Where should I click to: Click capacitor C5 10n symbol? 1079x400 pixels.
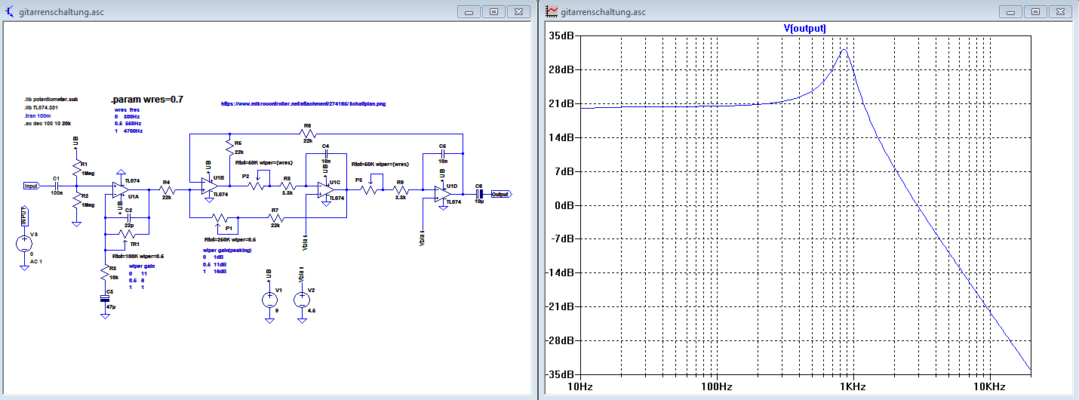coord(443,154)
